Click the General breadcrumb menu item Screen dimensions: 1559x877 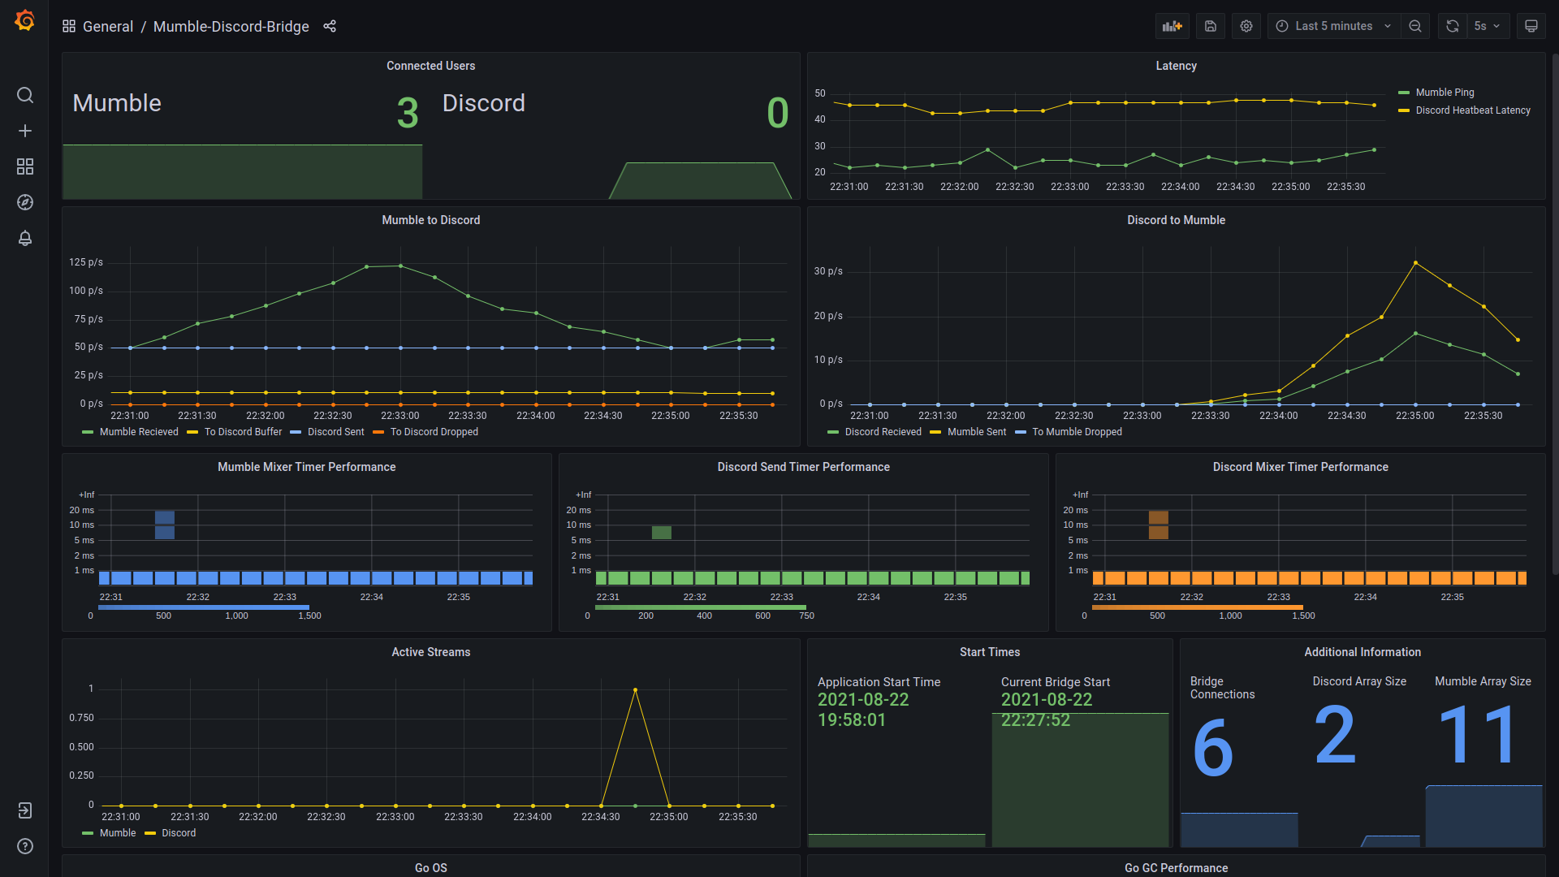tap(110, 26)
